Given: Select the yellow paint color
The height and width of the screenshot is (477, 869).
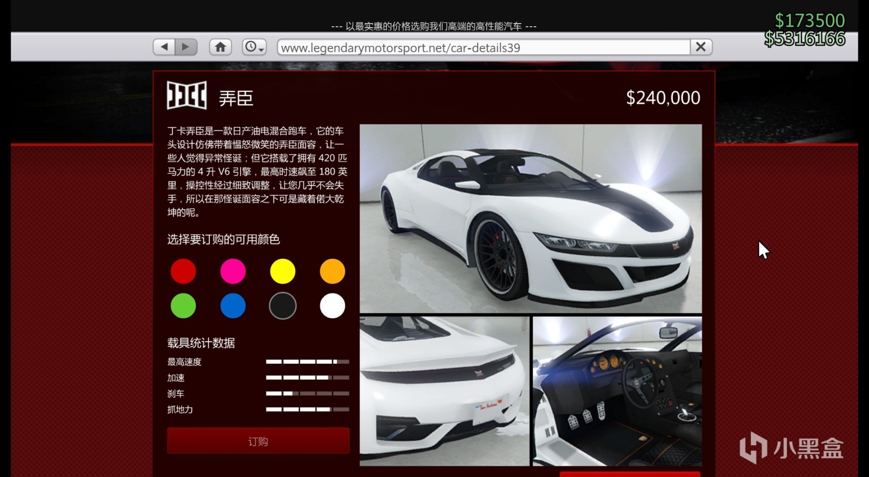Looking at the screenshot, I should pyautogui.click(x=282, y=271).
